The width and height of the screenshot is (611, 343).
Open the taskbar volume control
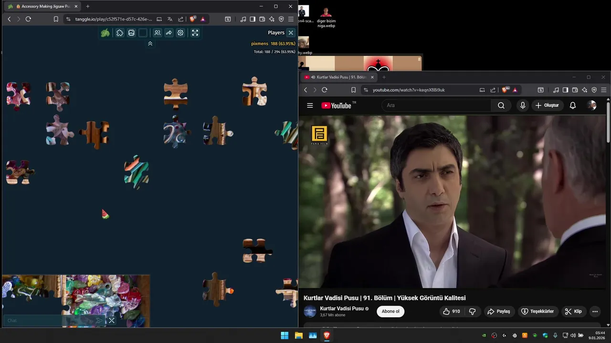(x=573, y=335)
